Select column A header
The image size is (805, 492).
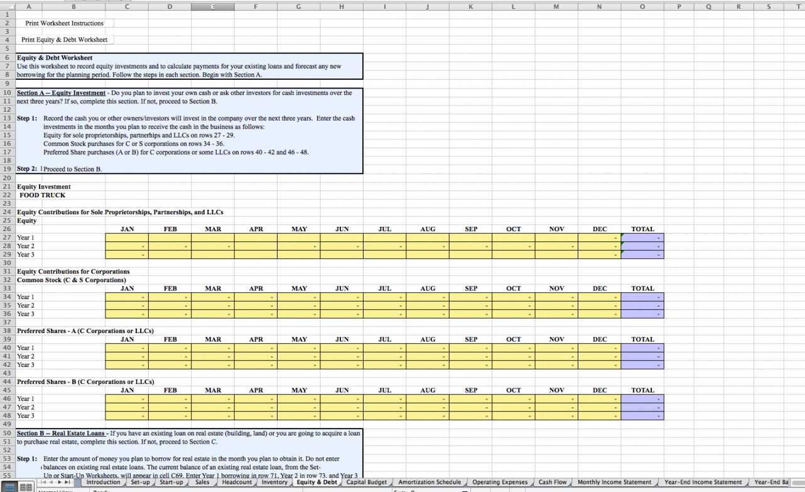[30, 6]
